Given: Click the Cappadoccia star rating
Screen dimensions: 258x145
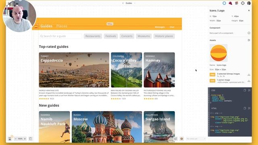Looking at the screenshot, I should click(x=44, y=99).
